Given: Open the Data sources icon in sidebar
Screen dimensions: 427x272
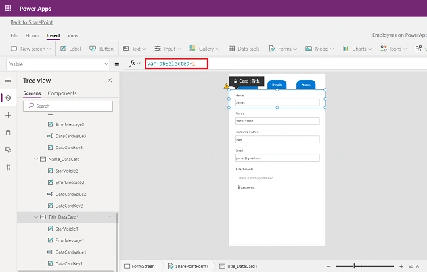Looking at the screenshot, I should coord(8,133).
